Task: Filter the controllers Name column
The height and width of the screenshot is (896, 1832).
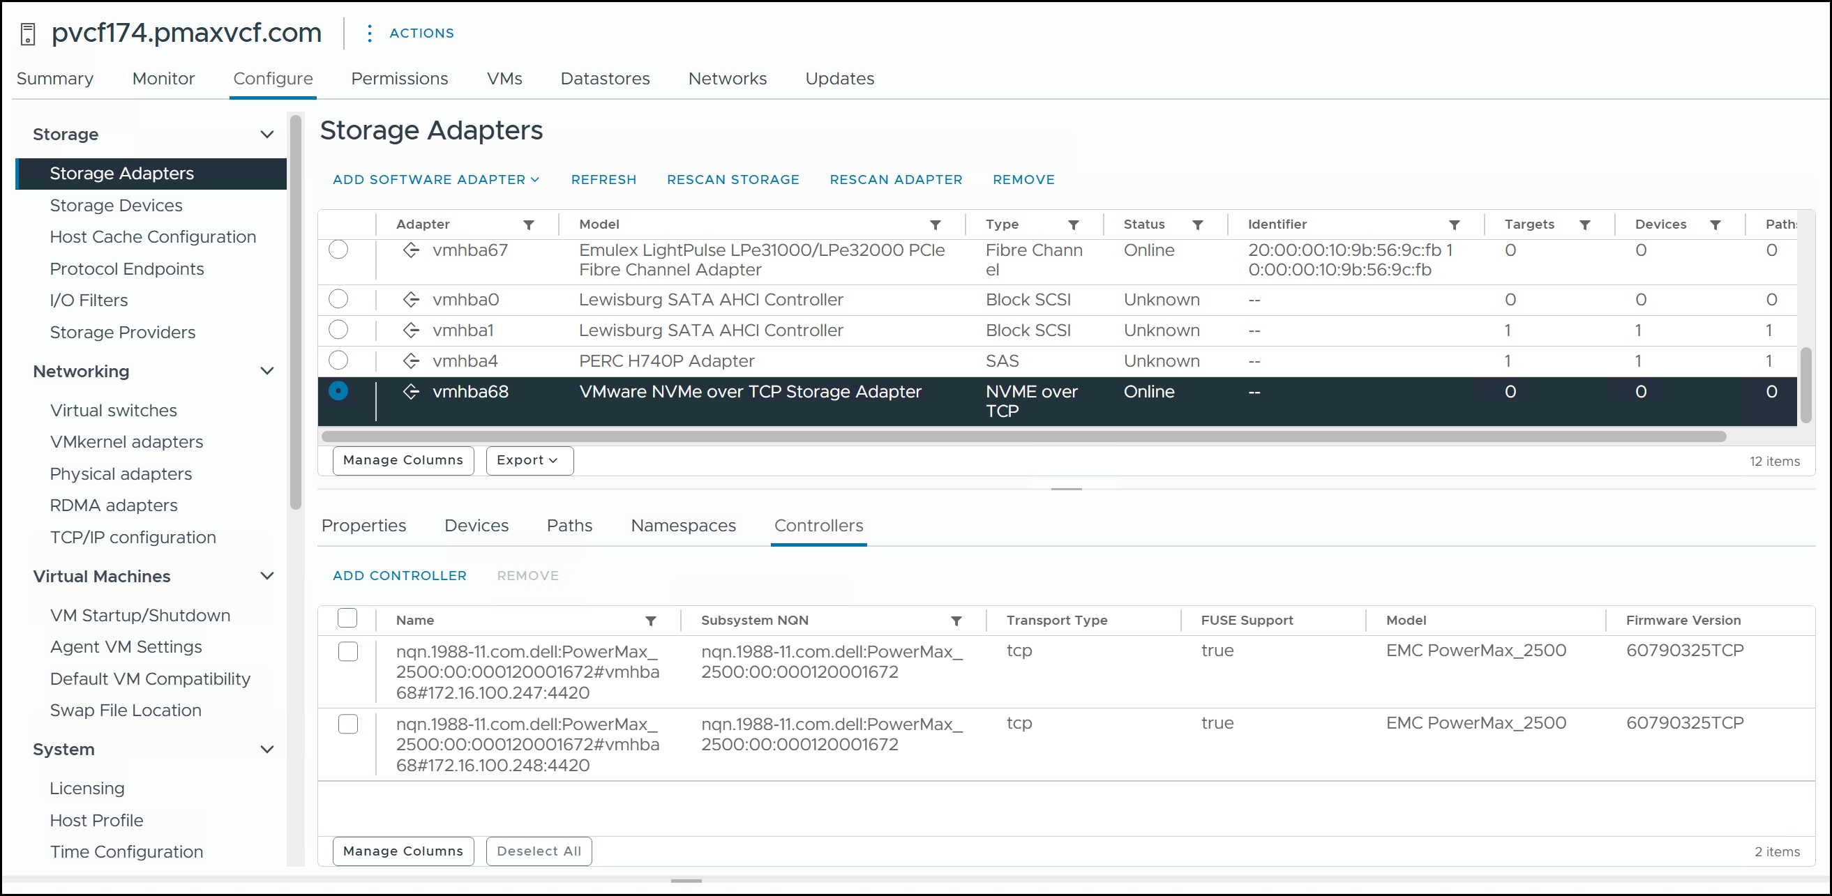Action: coord(650,621)
